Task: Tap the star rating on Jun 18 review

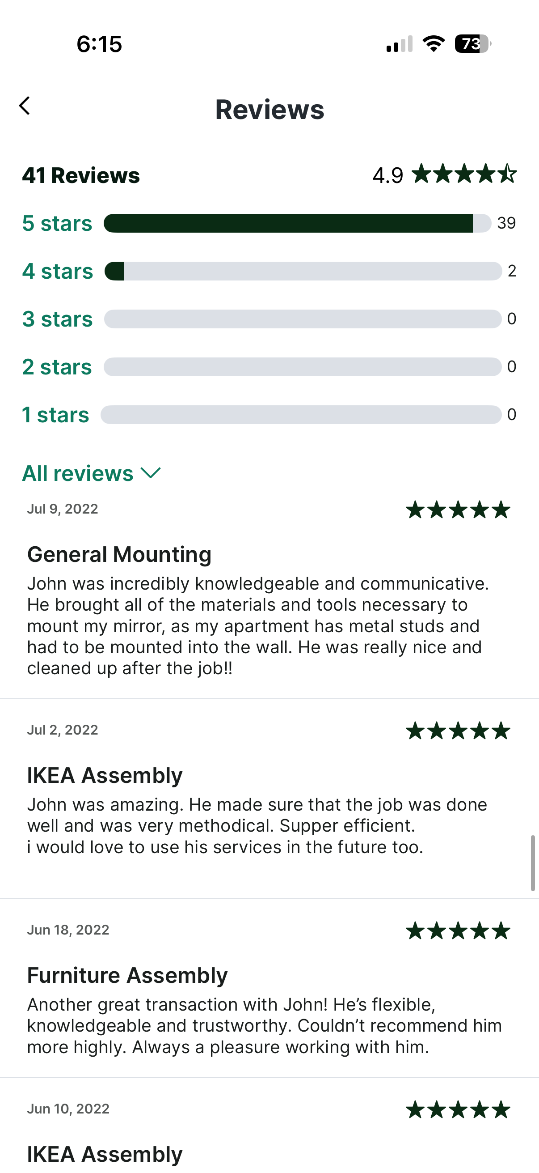Action: click(458, 930)
